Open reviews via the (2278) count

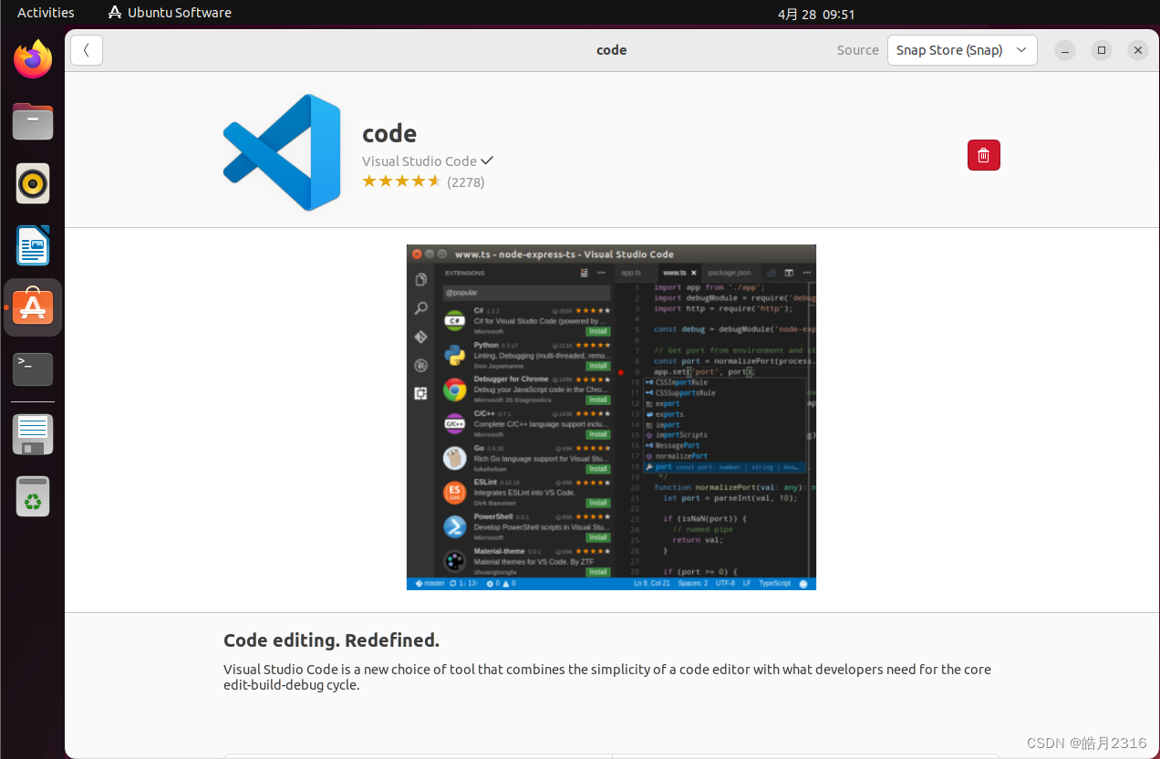point(466,182)
